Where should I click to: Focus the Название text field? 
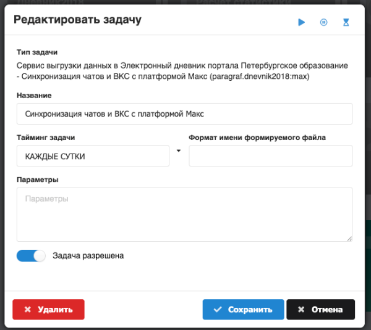pyautogui.click(x=184, y=114)
